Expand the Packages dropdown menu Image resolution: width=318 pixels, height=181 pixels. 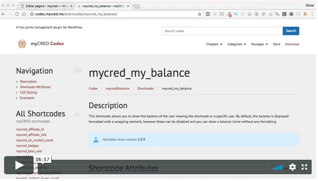click(x=259, y=44)
